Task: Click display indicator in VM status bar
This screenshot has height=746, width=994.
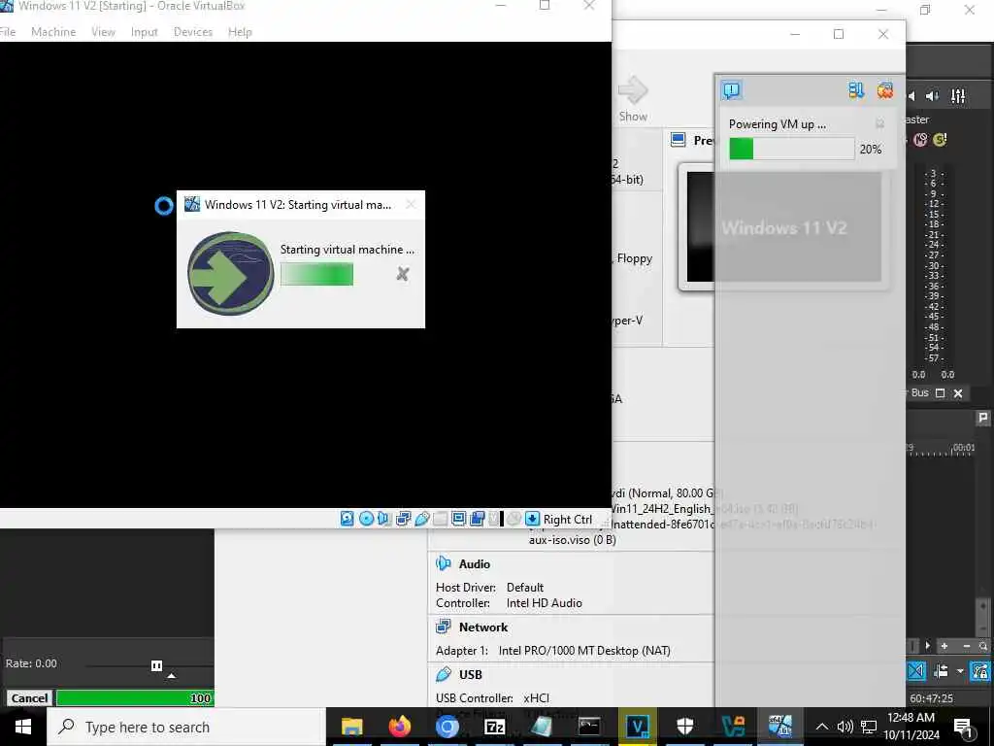Action: (458, 519)
